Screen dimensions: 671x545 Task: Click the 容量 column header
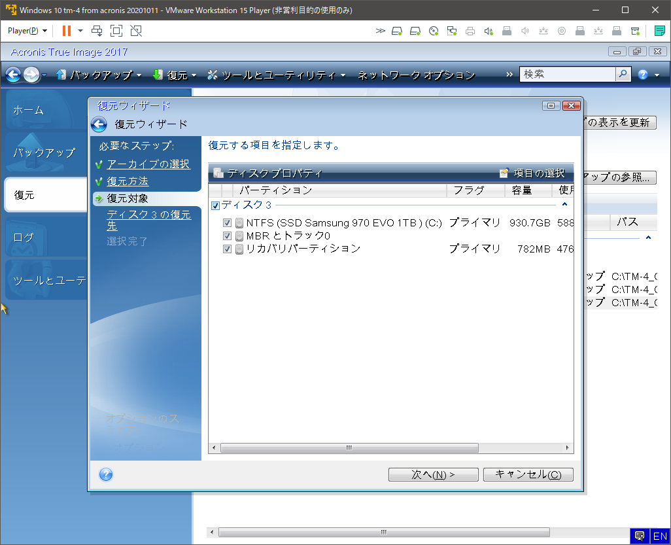(528, 190)
